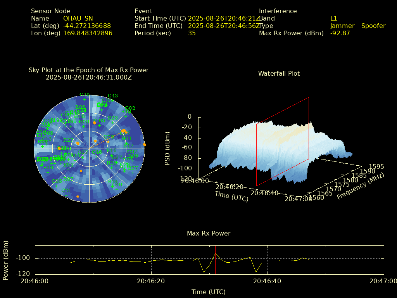This screenshot has height=298, width=397.
Task: Click the C21 satellite marker
Action: click(x=66, y=195)
